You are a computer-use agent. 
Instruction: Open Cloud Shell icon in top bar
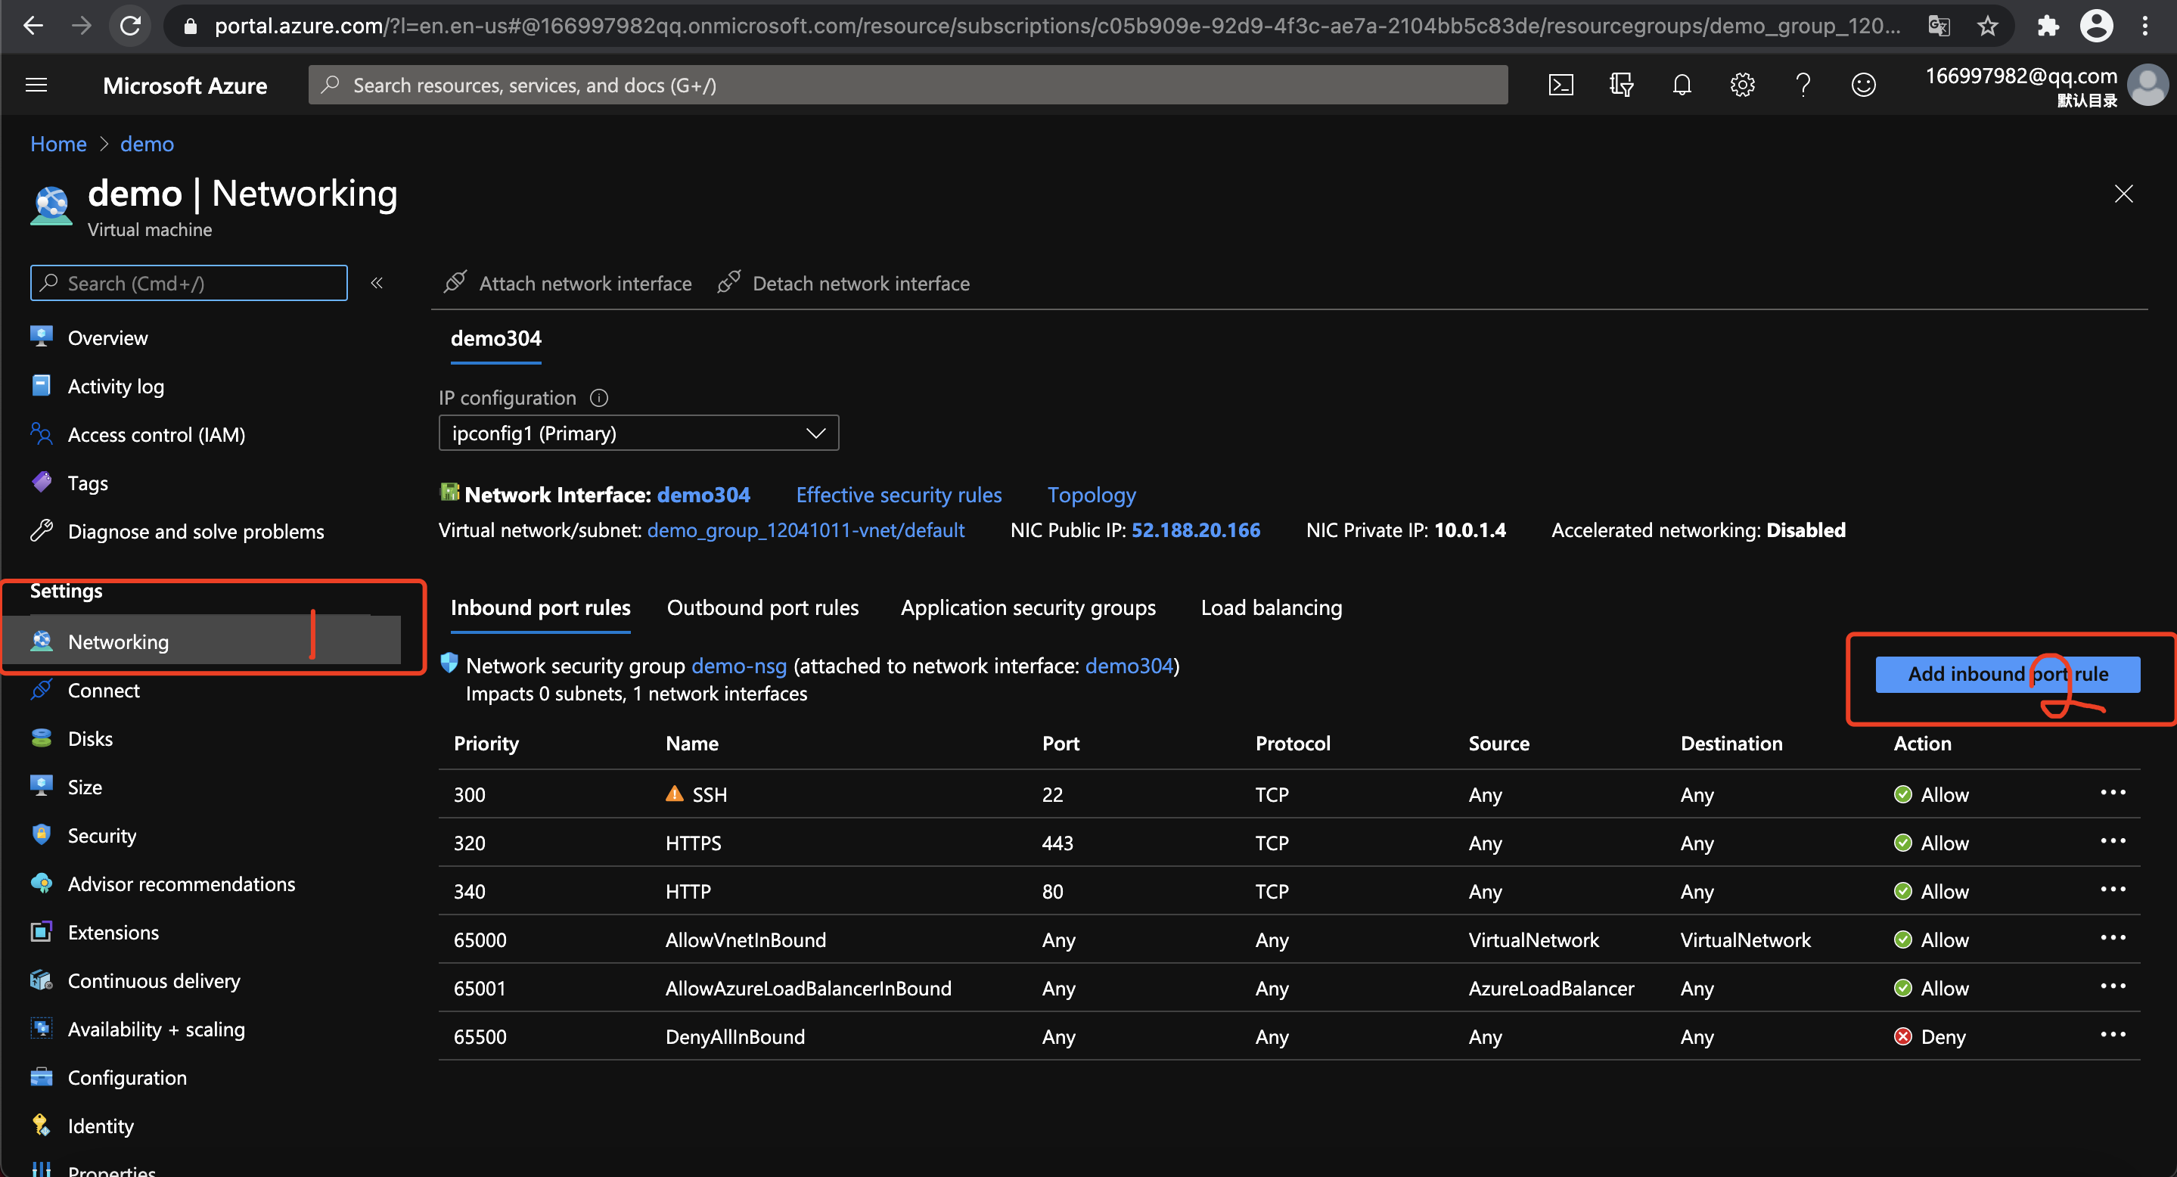(1560, 85)
